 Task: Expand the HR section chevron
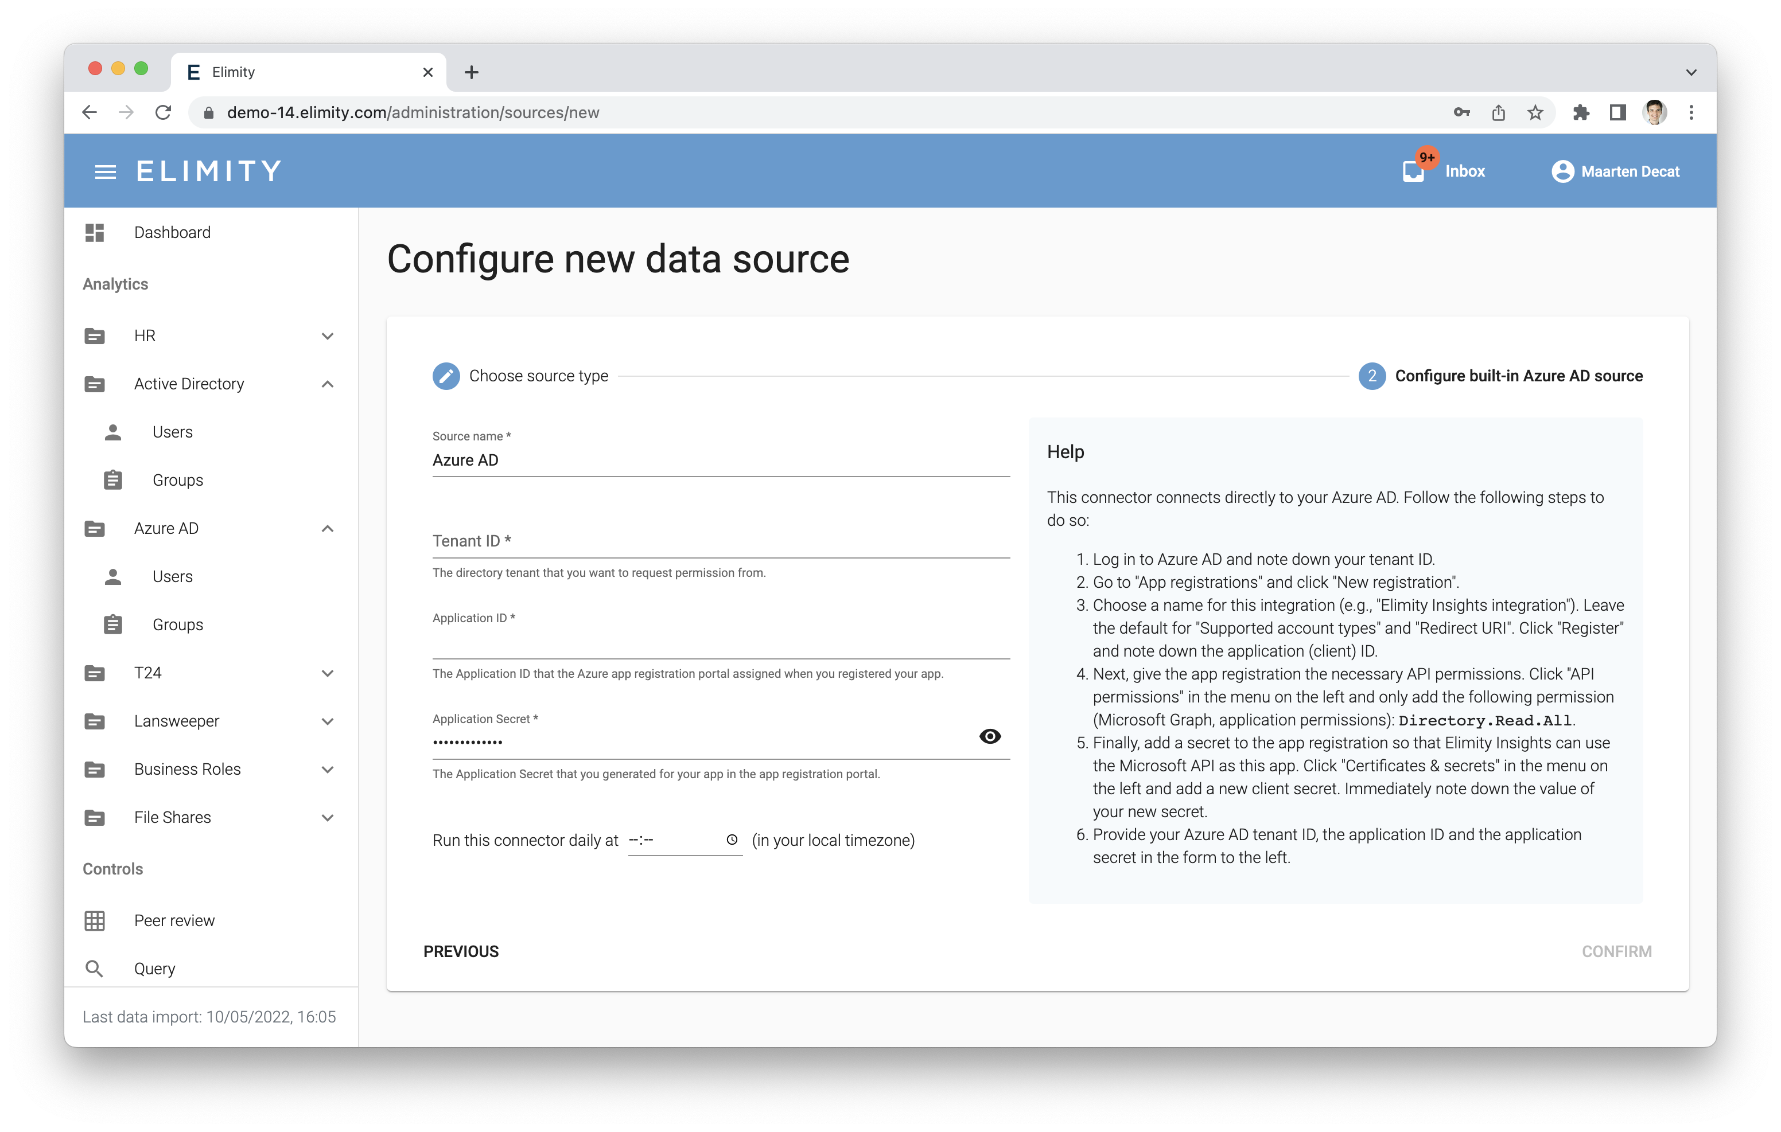pos(328,335)
